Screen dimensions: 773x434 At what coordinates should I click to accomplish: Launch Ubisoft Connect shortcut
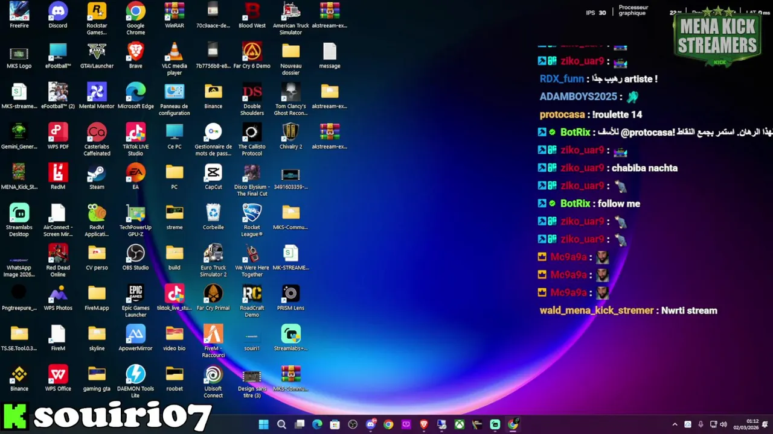(213, 382)
